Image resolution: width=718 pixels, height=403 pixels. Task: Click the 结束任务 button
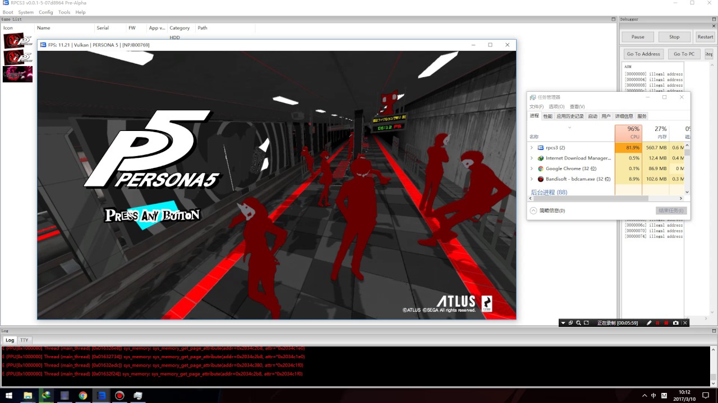point(671,210)
